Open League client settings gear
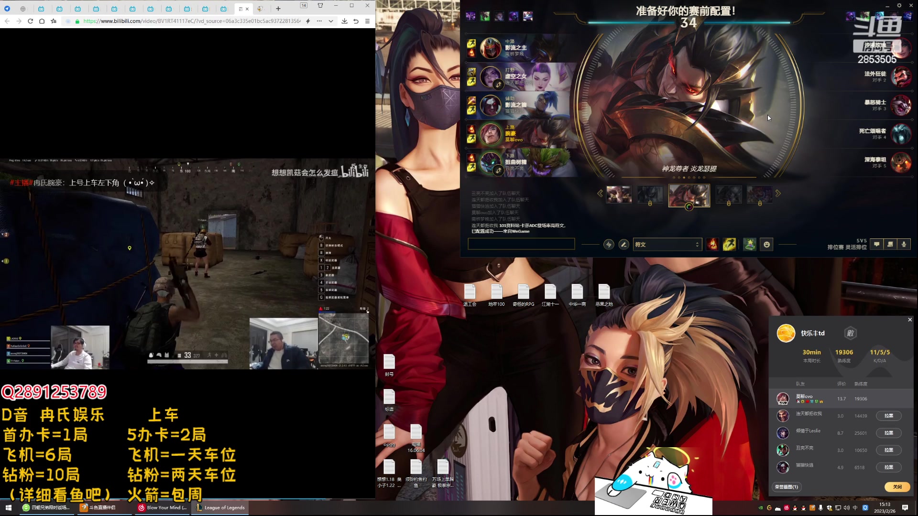Screen dimensions: 918x516 tap(899, 5)
